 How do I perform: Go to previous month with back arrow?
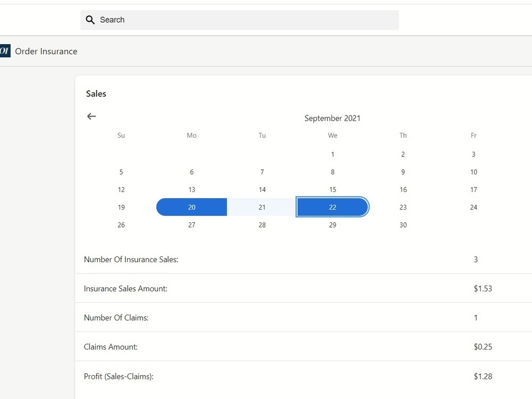pos(92,117)
